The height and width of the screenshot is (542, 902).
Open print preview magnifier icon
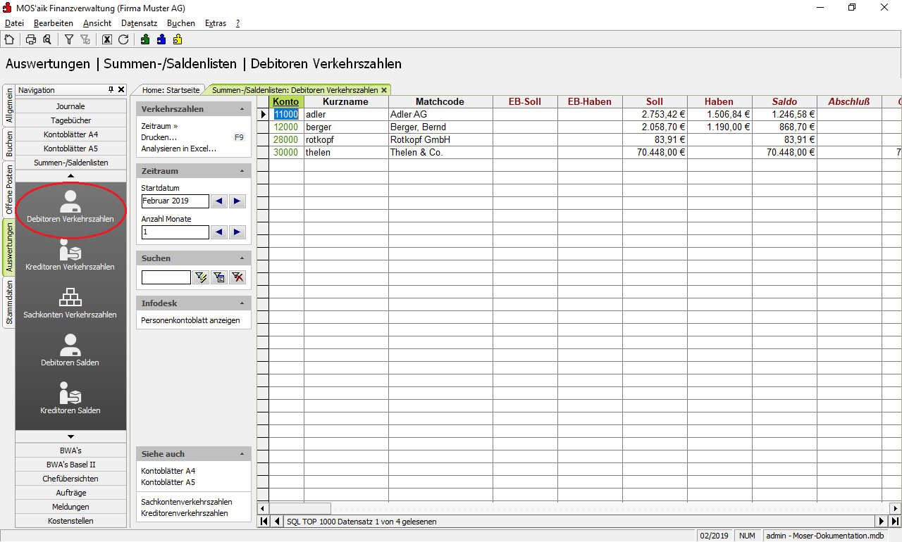point(47,39)
